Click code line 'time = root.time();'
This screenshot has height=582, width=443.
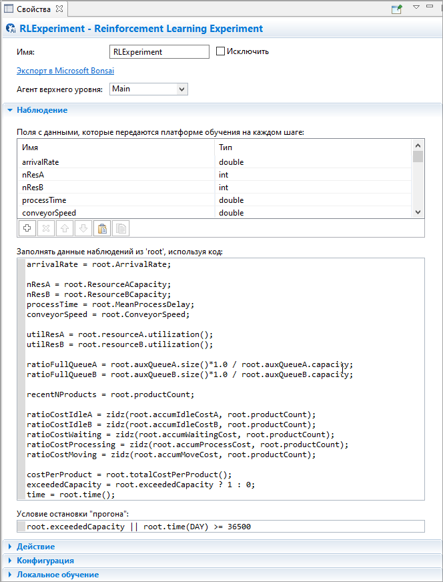[x=71, y=495]
